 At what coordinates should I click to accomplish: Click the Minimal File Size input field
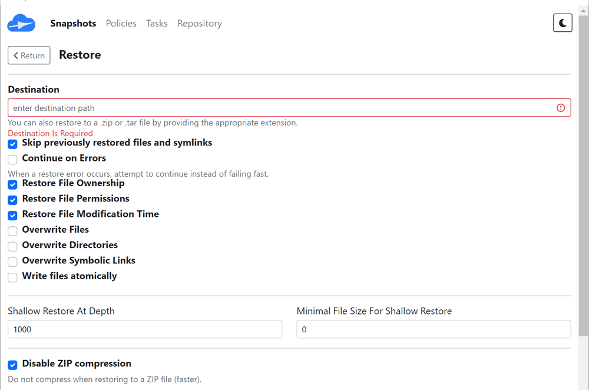click(x=433, y=329)
